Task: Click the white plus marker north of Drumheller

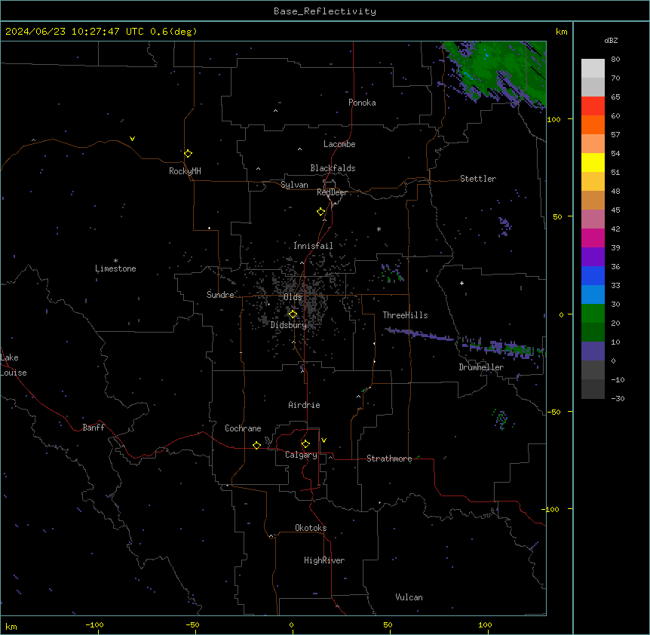Action: coord(461,283)
